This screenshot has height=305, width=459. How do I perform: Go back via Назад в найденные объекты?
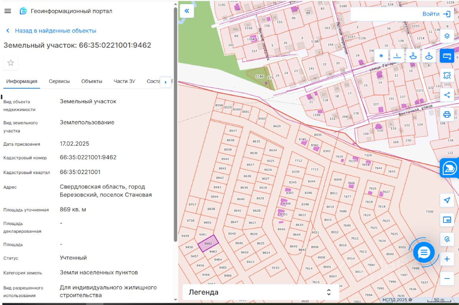point(51,31)
